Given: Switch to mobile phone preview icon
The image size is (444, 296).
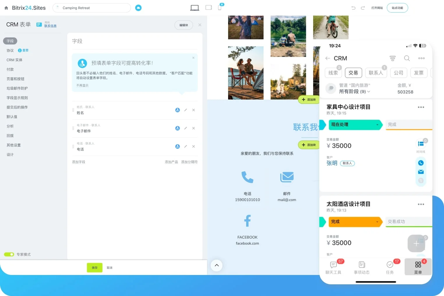Looking at the screenshot, I should click(220, 8).
